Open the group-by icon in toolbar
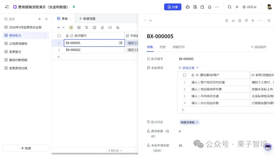The width and height of the screenshot is (276, 155). pyautogui.click(x=94, y=28)
